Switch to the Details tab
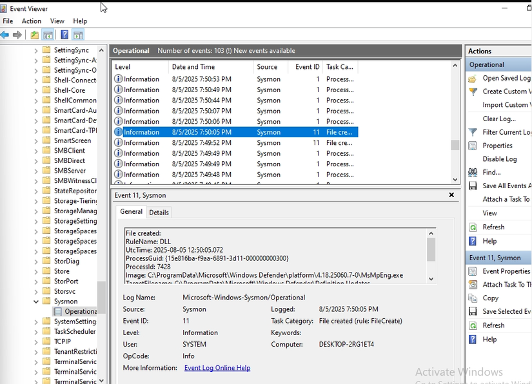Image resolution: width=532 pixels, height=384 pixels. (159, 213)
